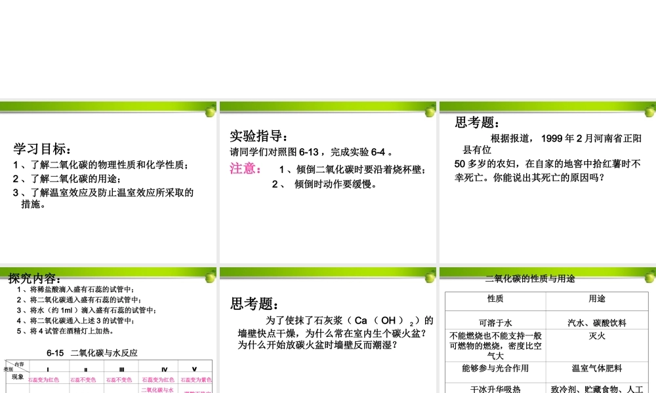
Task: Click note 1、倾倒二氧化碳时要沿着烧杯壁
Action: (x=353, y=170)
